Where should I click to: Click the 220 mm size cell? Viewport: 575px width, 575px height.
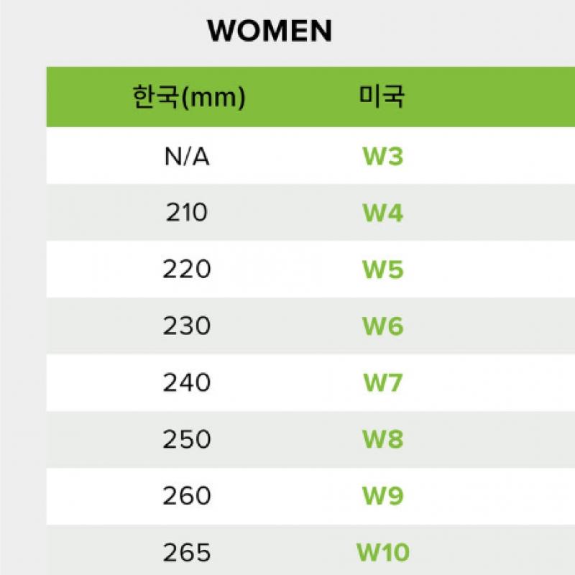[186, 270]
